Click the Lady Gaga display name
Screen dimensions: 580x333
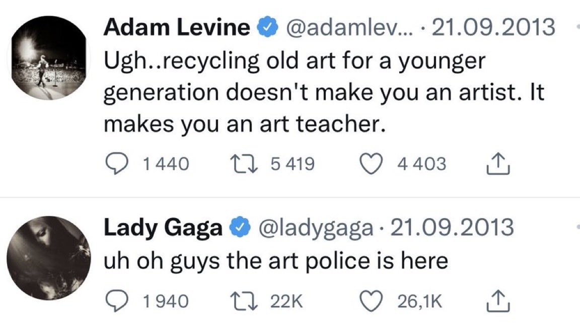point(163,228)
